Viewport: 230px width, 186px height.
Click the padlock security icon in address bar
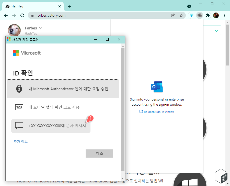(x=32, y=15)
